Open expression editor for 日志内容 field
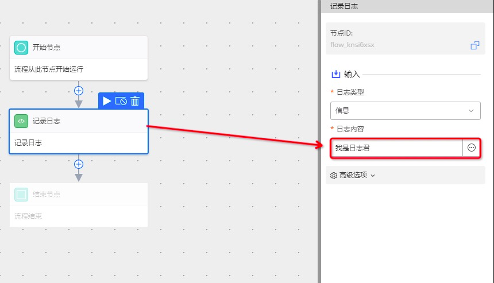 pyautogui.click(x=472, y=148)
